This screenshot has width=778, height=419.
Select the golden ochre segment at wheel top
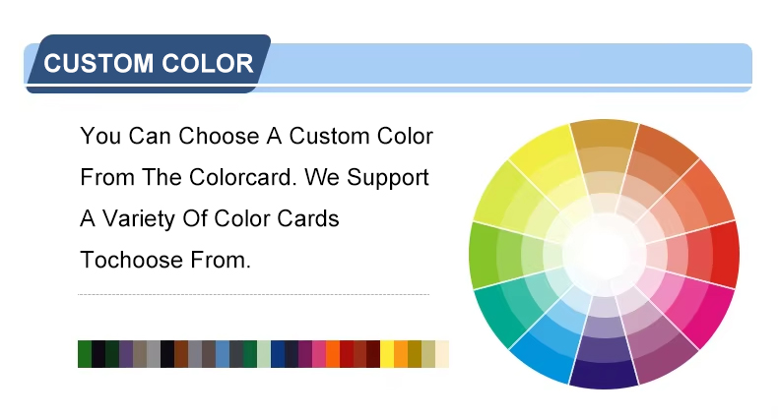604,138
